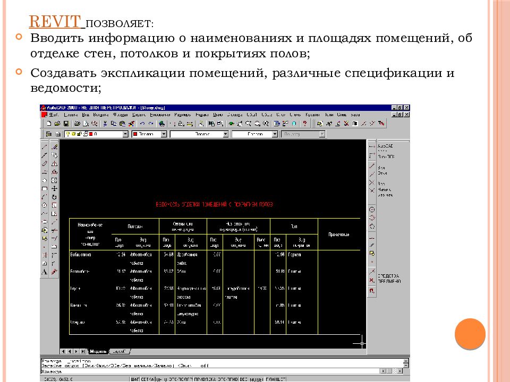Open the Правка menu

pos(71,115)
